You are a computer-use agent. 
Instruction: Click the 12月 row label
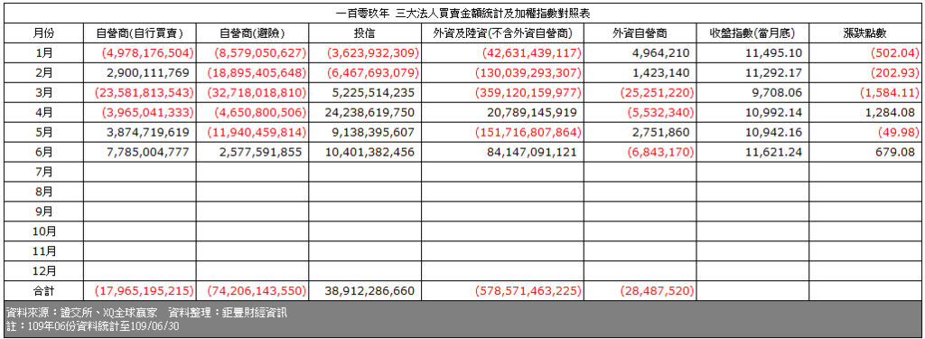point(43,271)
